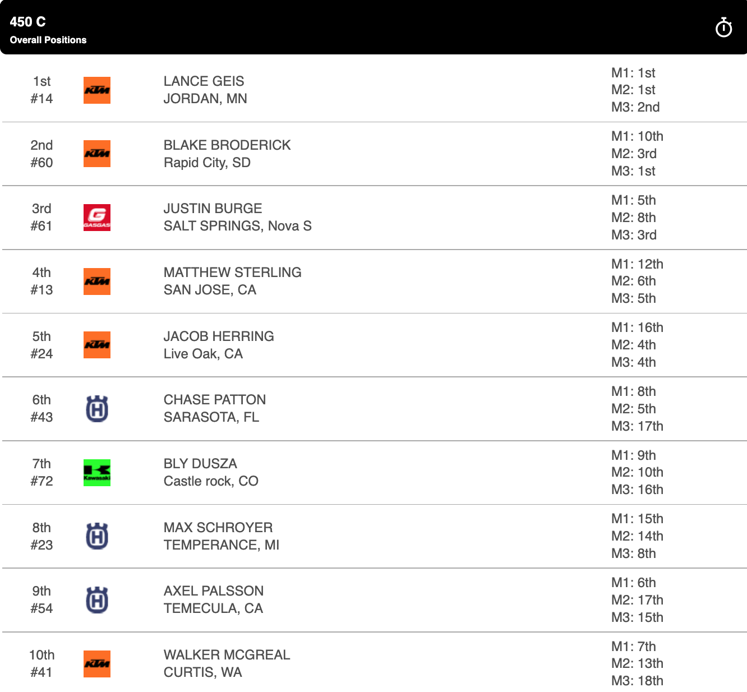Click KTM logo beside Walker McGreal
This screenshot has height=692, width=747.
[x=97, y=664]
